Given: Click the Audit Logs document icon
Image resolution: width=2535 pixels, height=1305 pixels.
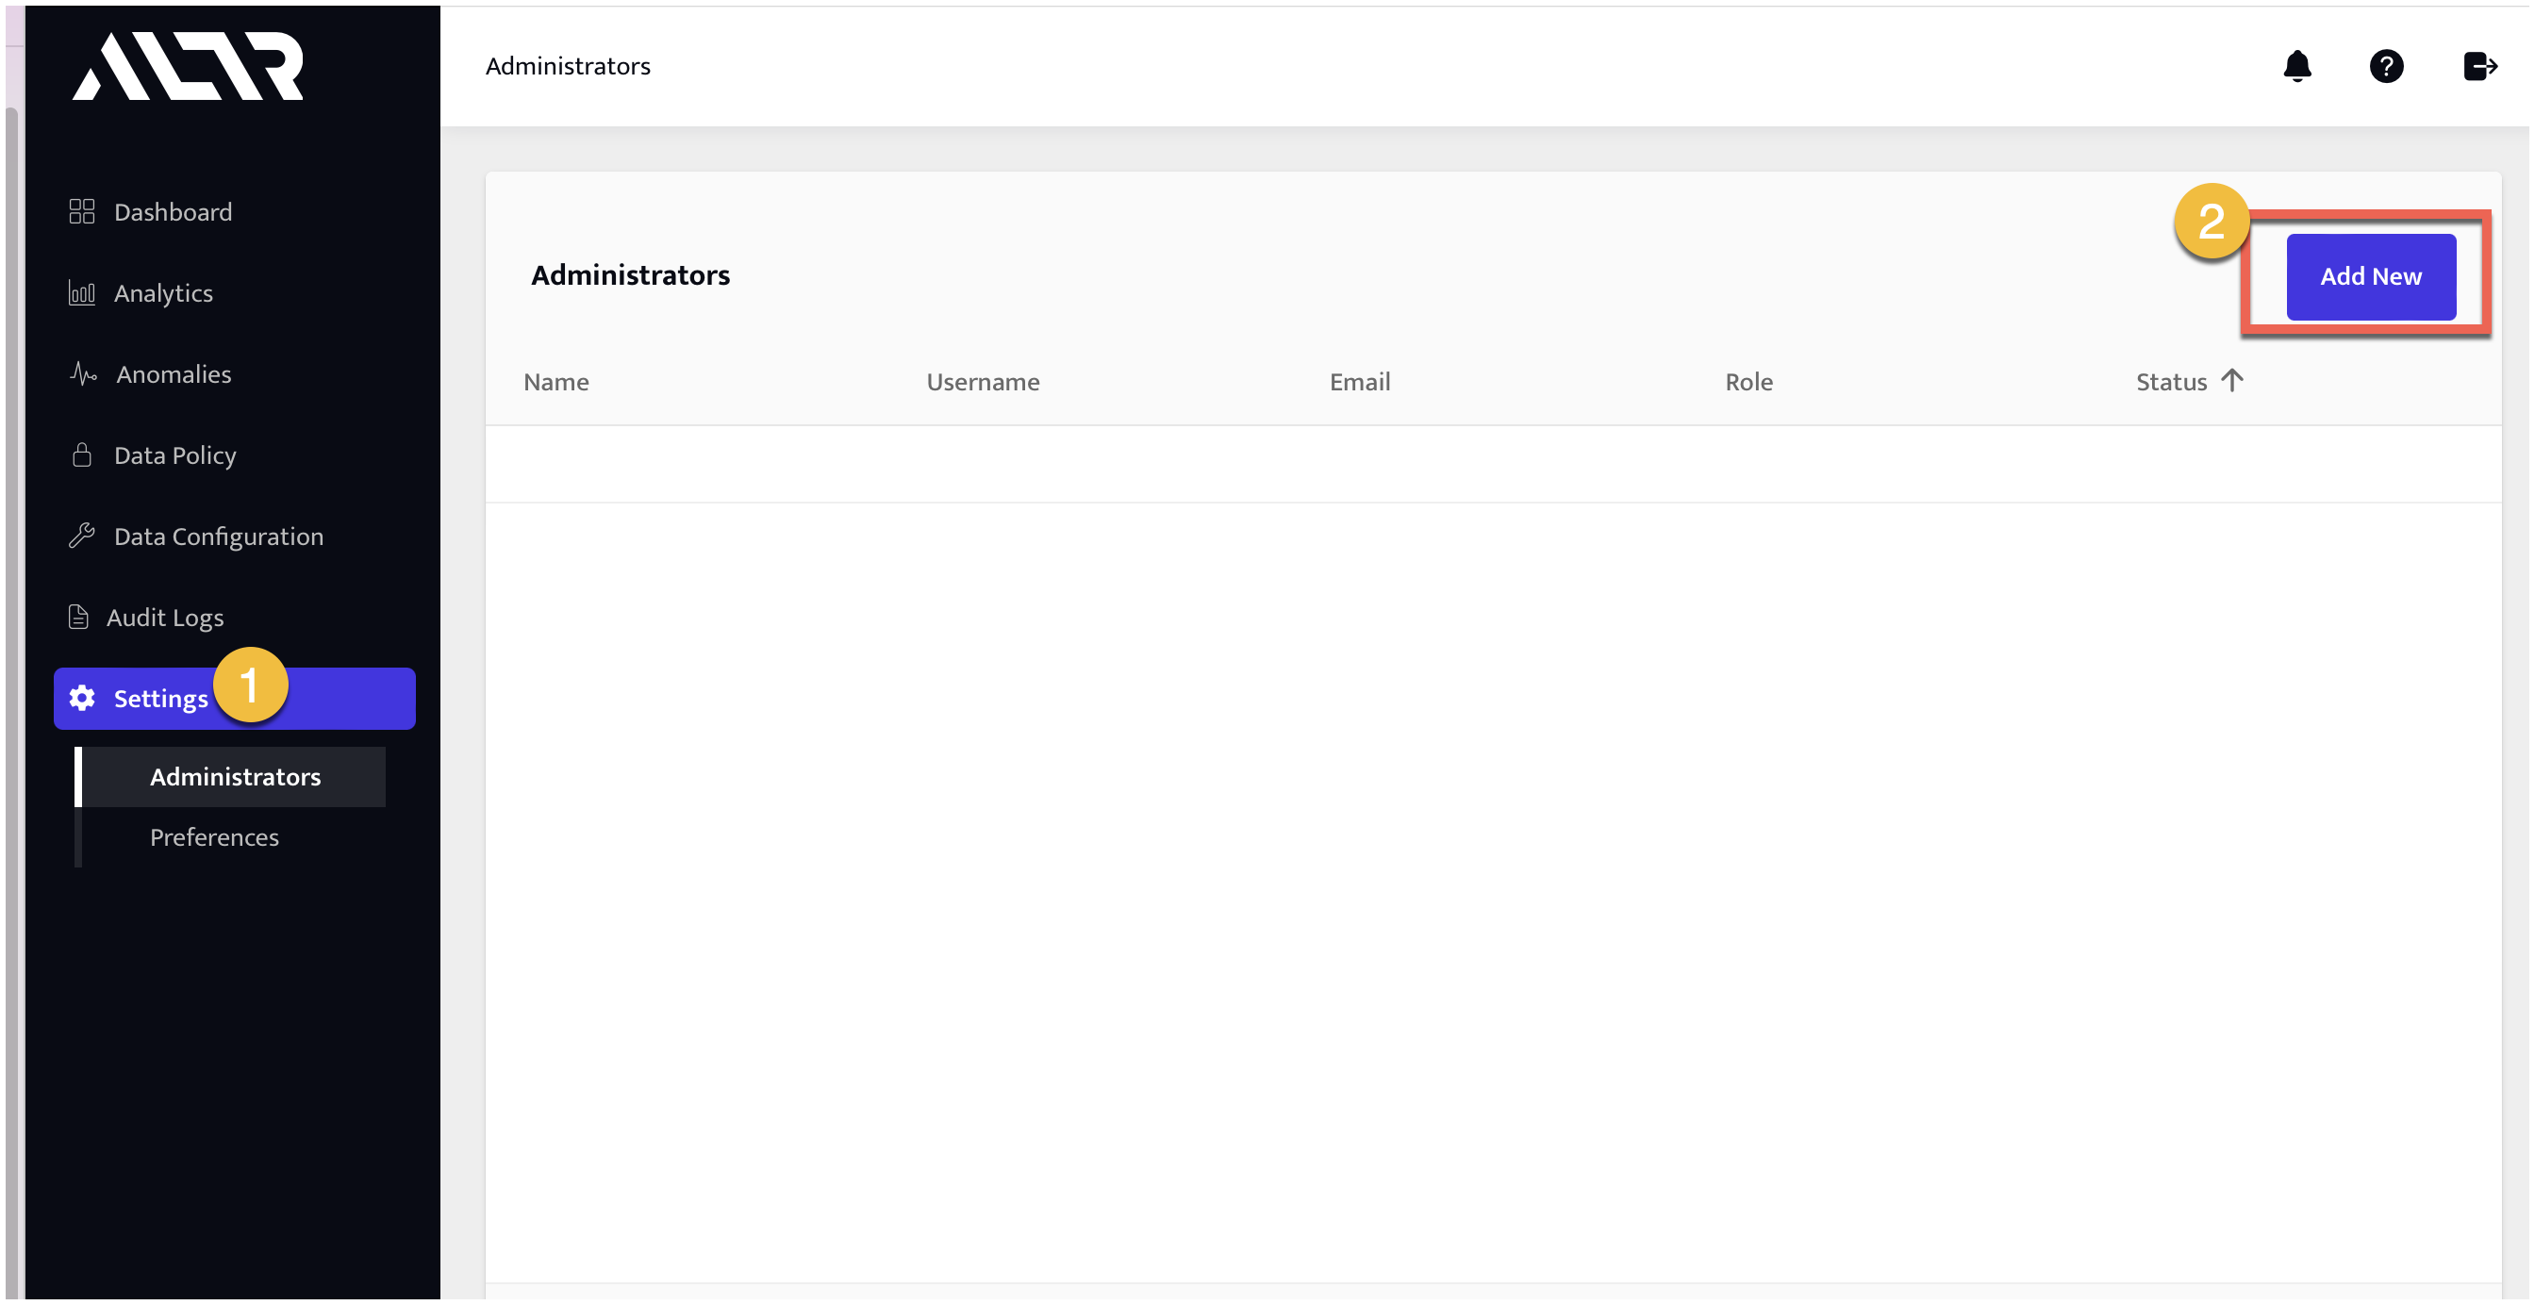Looking at the screenshot, I should click(x=78, y=617).
